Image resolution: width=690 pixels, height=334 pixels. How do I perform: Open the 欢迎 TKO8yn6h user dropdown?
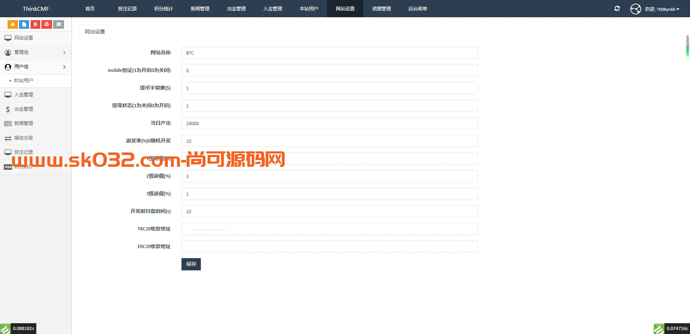662,9
